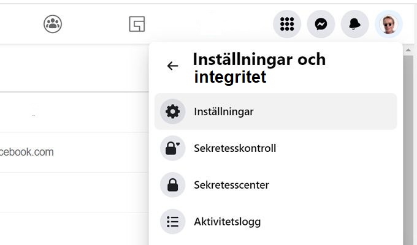Open the Groups icon in top navigation
417x245 pixels.
click(53, 24)
